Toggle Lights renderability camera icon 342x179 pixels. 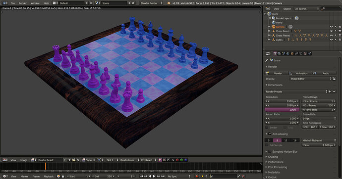(x=340, y=40)
